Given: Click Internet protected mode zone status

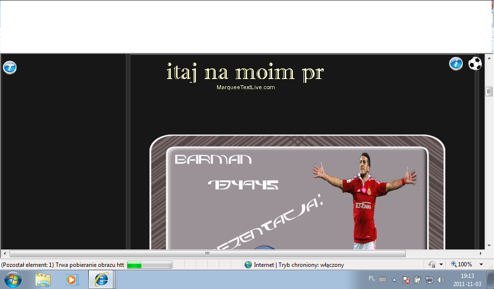Looking at the screenshot, I should point(294,264).
